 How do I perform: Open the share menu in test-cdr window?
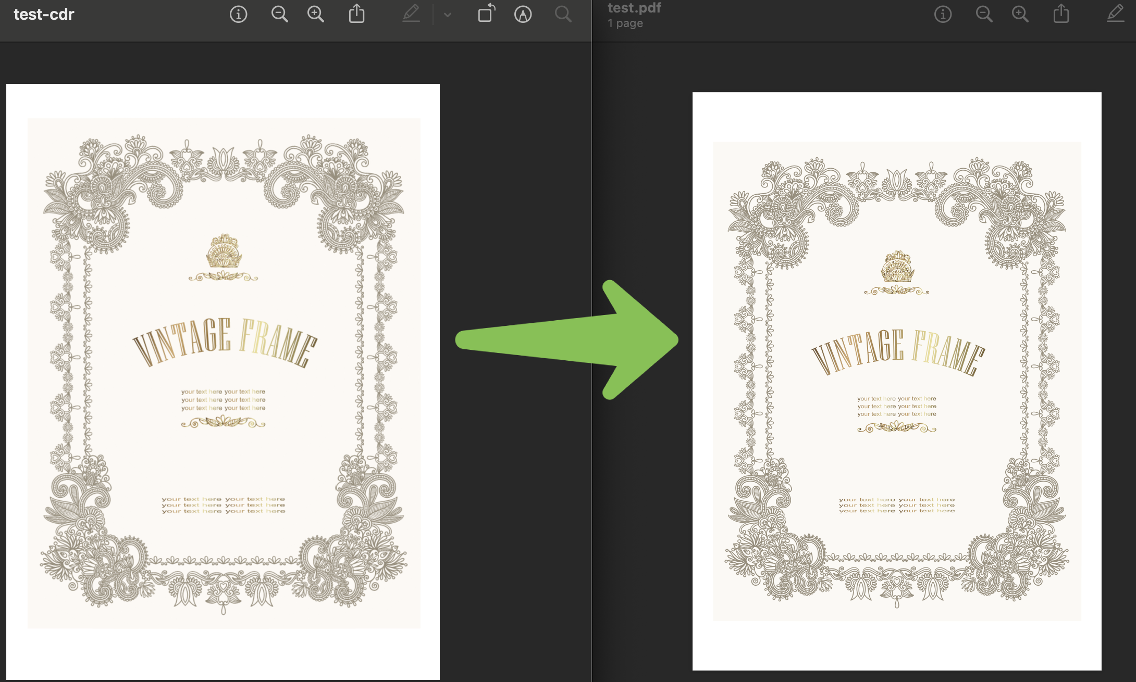pyautogui.click(x=356, y=14)
